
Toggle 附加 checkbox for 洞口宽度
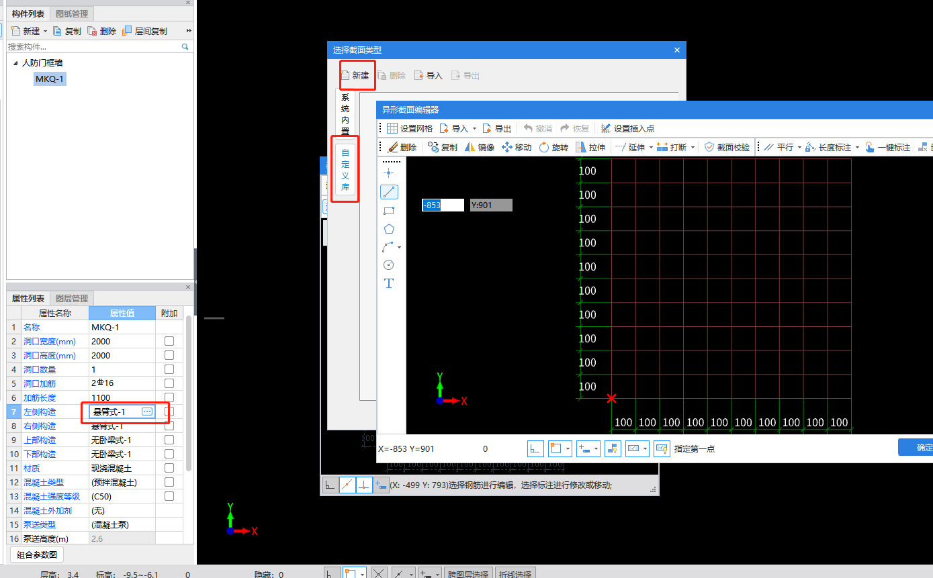pyautogui.click(x=169, y=341)
